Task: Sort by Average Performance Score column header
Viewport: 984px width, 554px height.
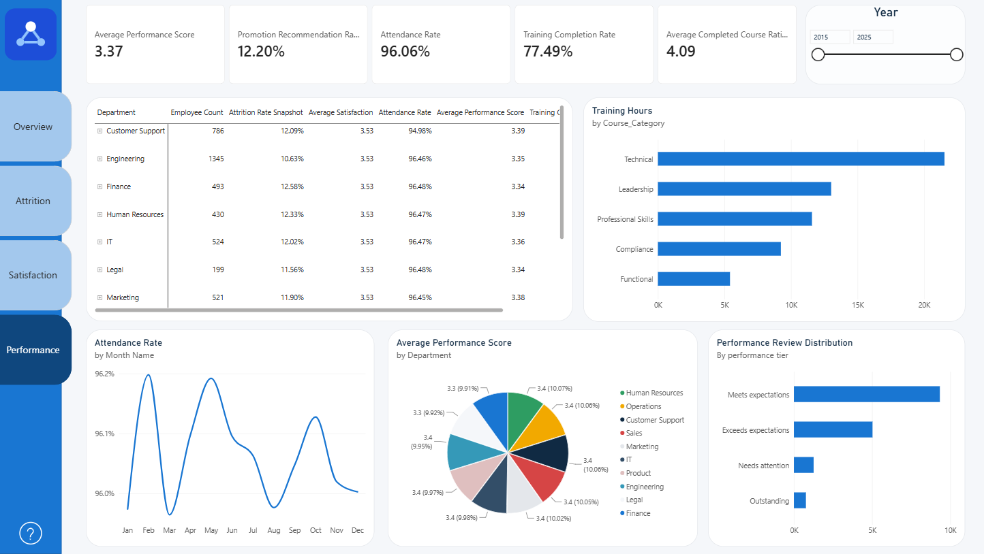Action: pyautogui.click(x=480, y=112)
